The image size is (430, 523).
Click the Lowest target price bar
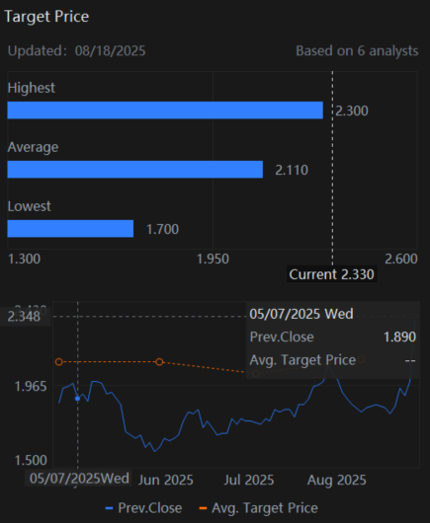pos(70,229)
